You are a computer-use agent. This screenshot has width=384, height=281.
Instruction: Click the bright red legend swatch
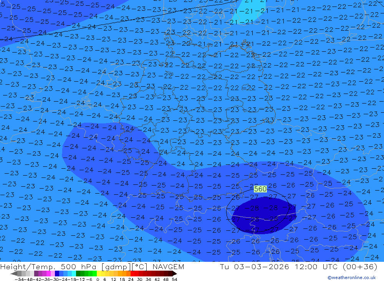132,274
